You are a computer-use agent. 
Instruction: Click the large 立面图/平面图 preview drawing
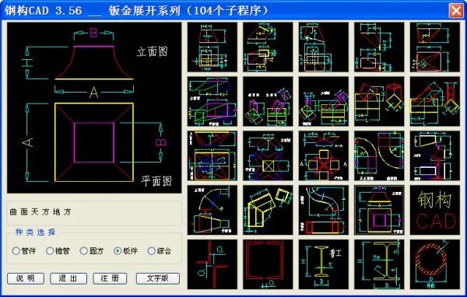tap(94, 107)
